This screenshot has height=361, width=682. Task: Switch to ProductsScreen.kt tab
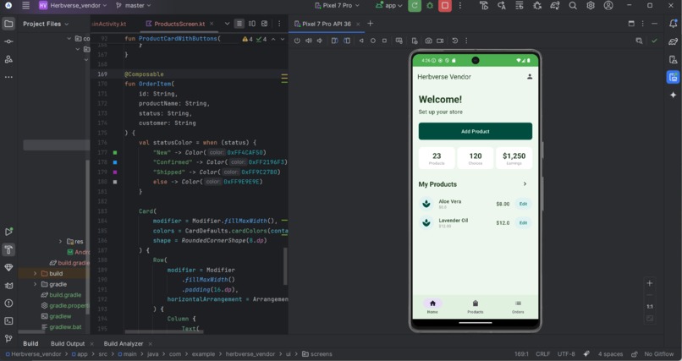pyautogui.click(x=179, y=24)
